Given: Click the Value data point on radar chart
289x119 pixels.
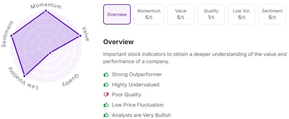Looking at the screenshot, I should tap(80, 36).
